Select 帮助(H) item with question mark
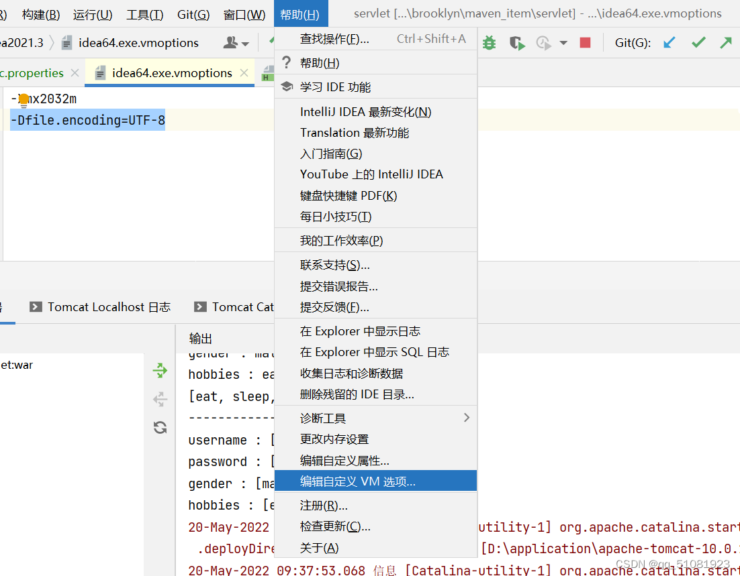The height and width of the screenshot is (576, 740). 375,62
